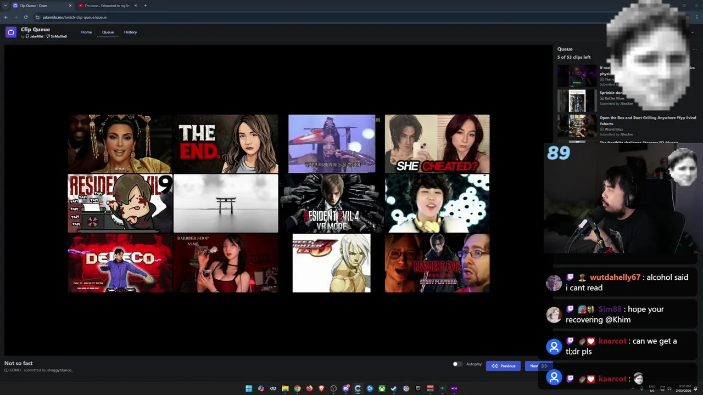
Task: Open the History tab
Action: pyautogui.click(x=130, y=32)
